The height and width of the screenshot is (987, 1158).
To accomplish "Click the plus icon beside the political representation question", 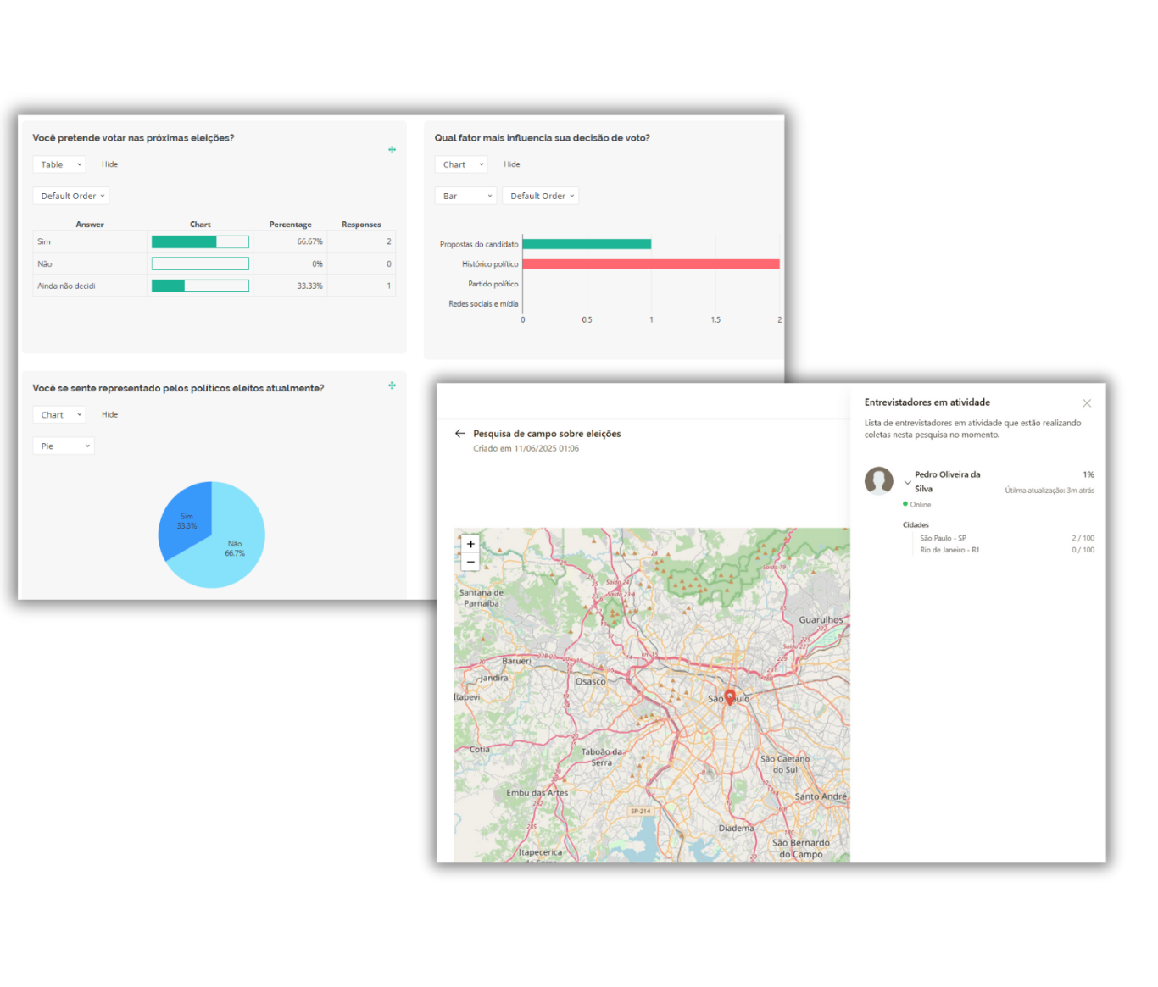I will point(392,385).
